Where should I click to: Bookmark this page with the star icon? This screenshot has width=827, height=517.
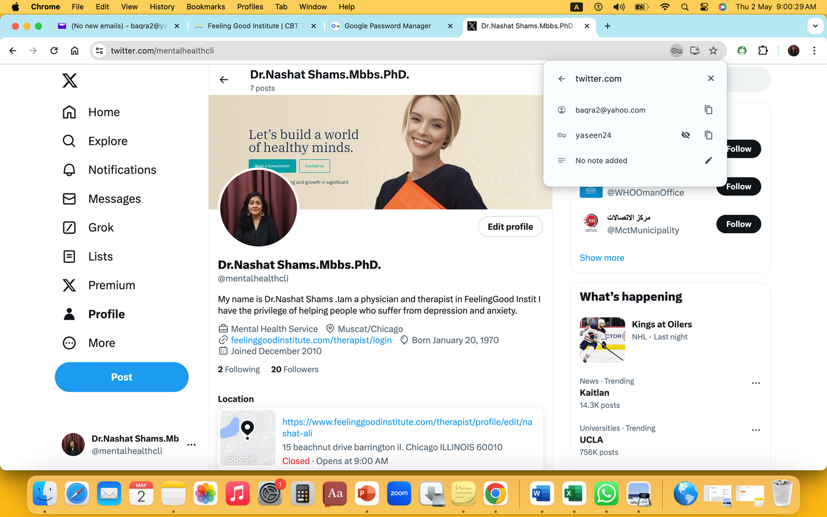tap(713, 51)
